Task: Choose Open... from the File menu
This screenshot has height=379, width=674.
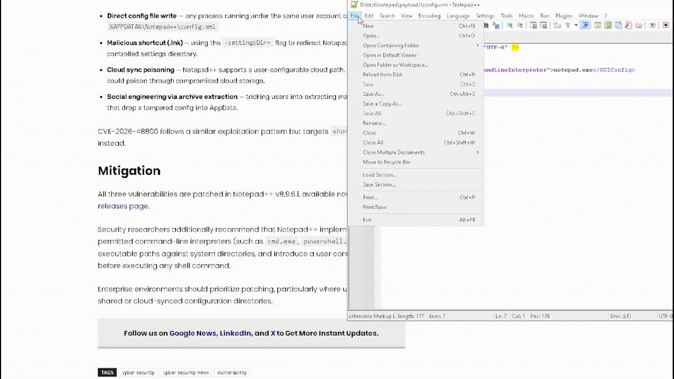Action: coord(416,35)
